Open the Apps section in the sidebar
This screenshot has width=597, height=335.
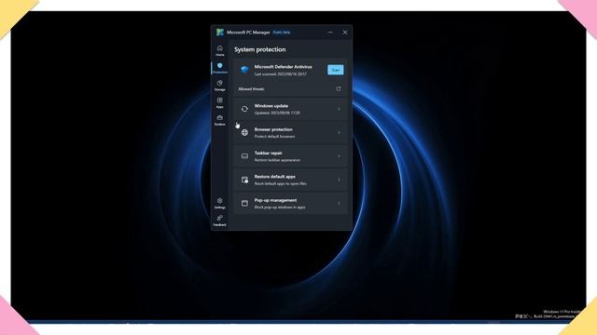coord(220,102)
